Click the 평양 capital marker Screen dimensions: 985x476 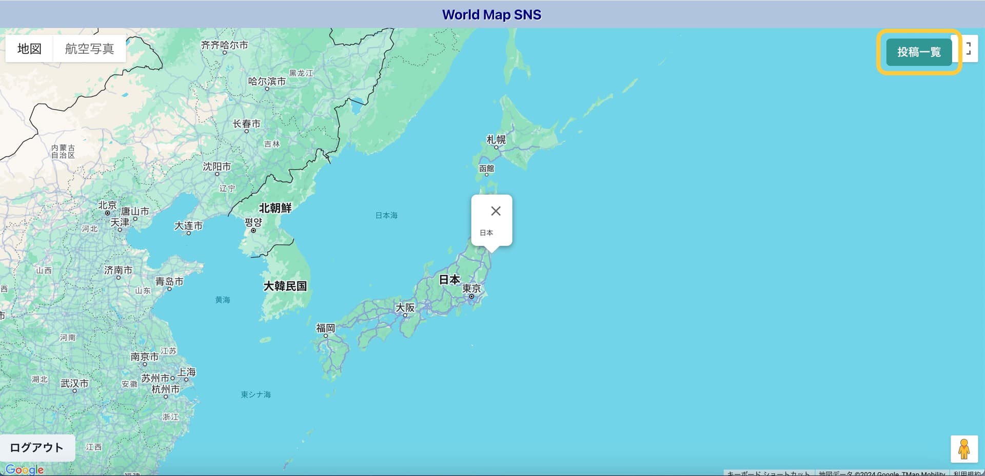tap(253, 231)
